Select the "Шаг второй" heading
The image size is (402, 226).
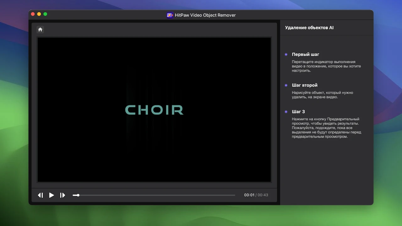coord(304,85)
